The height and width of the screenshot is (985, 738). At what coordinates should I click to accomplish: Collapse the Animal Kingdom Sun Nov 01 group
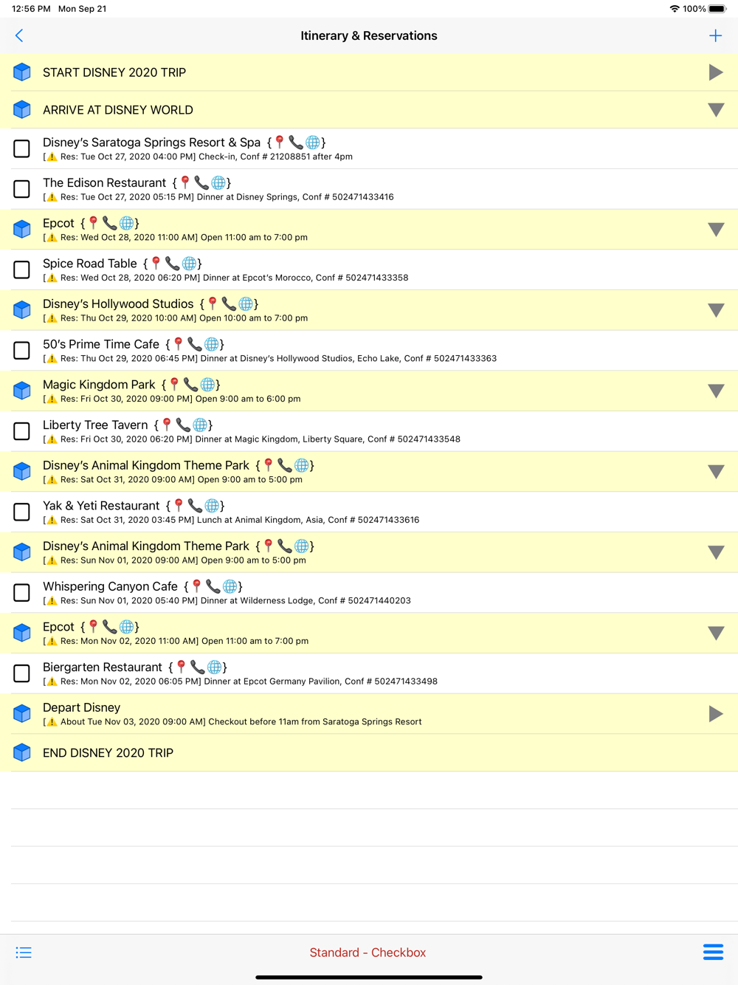pos(716,552)
